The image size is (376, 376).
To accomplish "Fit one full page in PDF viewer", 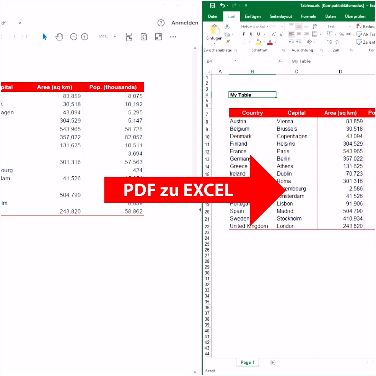I will (144, 37).
